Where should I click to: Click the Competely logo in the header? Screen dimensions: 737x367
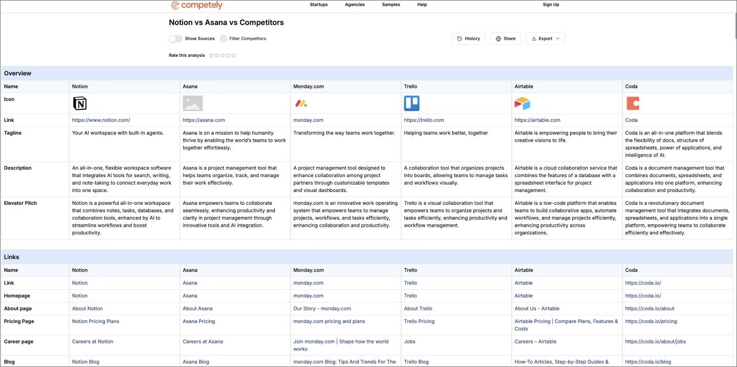pos(196,5)
